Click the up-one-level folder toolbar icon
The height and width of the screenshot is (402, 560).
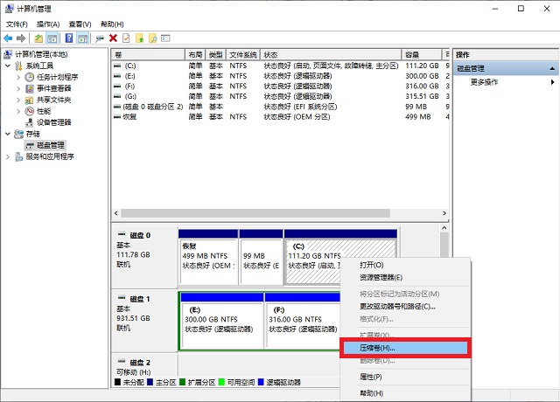click(38, 38)
